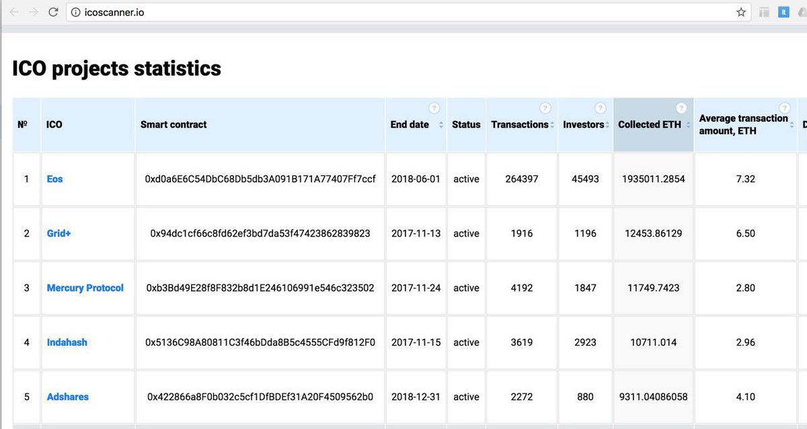This screenshot has width=807, height=429.
Task: Select the Eos smart contract address
Action: [x=260, y=179]
